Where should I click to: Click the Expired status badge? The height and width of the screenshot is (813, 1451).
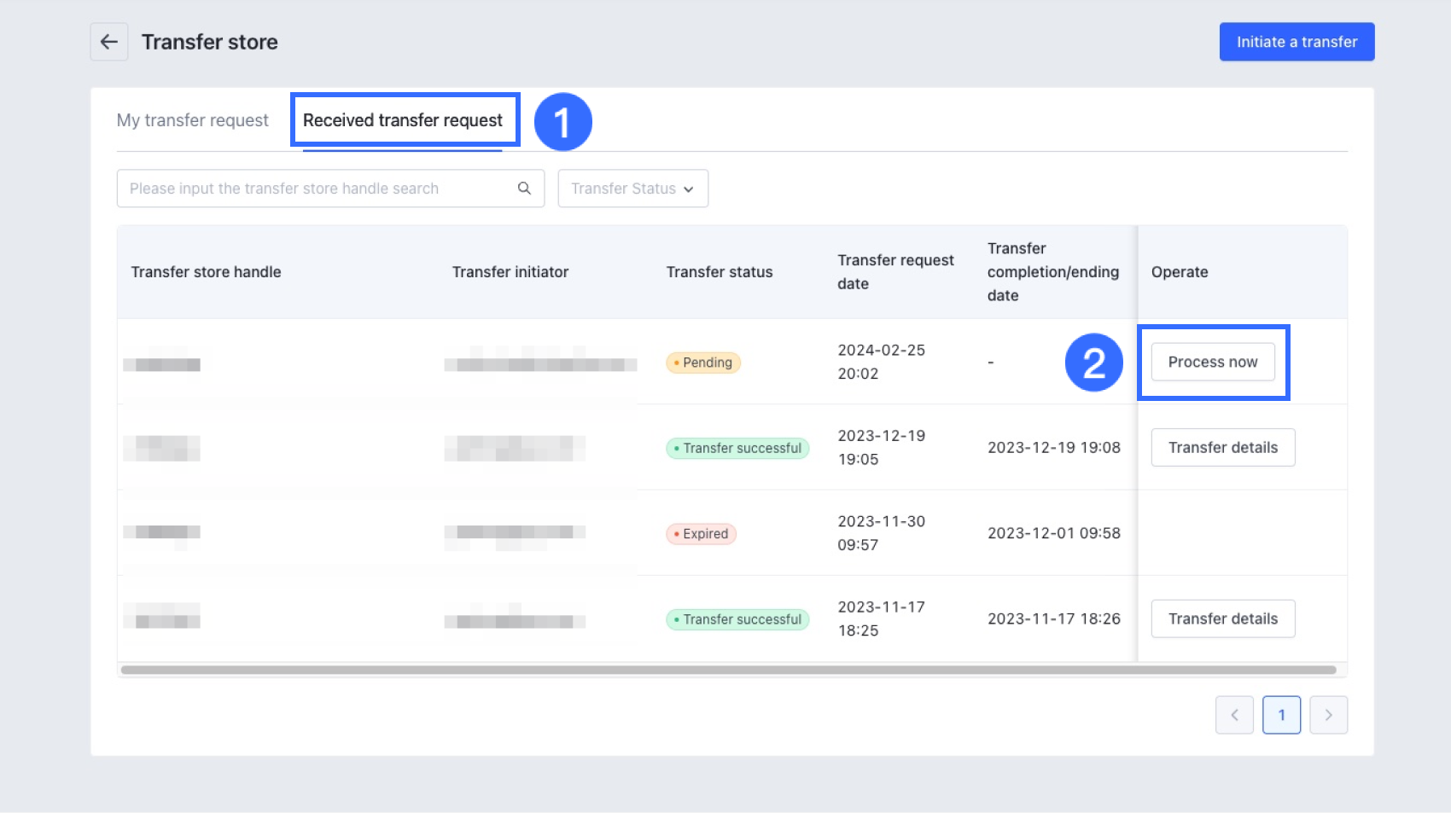tap(701, 534)
